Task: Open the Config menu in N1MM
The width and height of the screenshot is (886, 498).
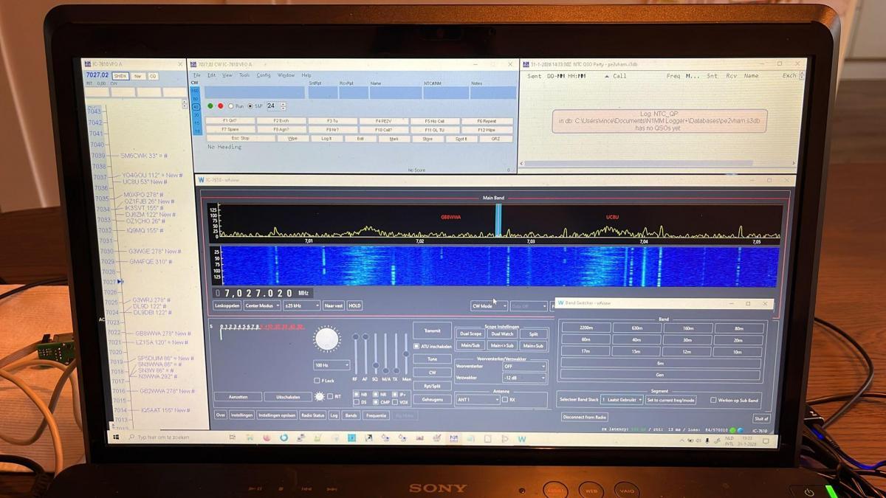Action: [x=264, y=75]
